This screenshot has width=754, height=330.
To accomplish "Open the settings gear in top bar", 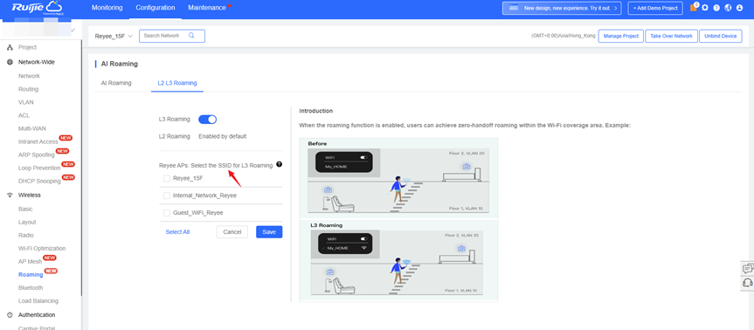I will pyautogui.click(x=705, y=8).
